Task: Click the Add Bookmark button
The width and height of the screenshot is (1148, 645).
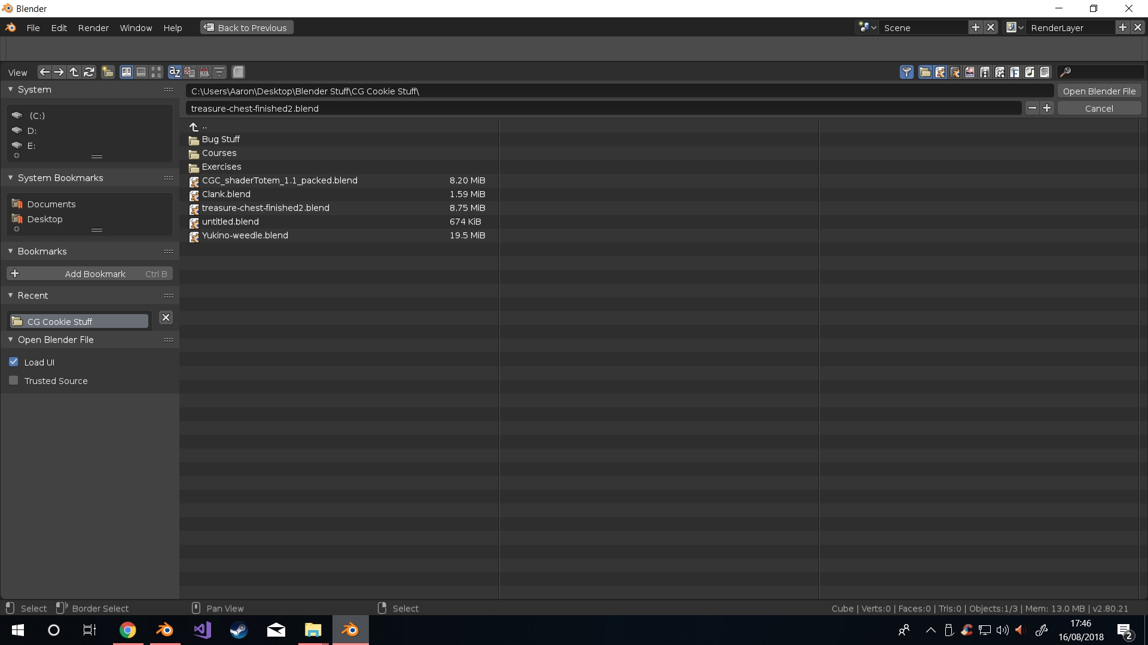Action: [90, 274]
